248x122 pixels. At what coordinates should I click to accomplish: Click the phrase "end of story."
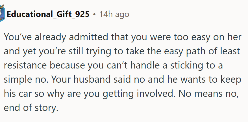click(31, 108)
